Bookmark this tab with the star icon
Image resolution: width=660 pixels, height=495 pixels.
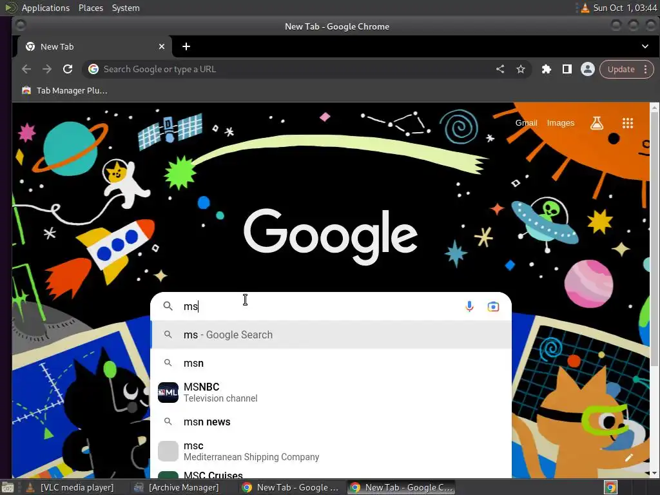521,69
